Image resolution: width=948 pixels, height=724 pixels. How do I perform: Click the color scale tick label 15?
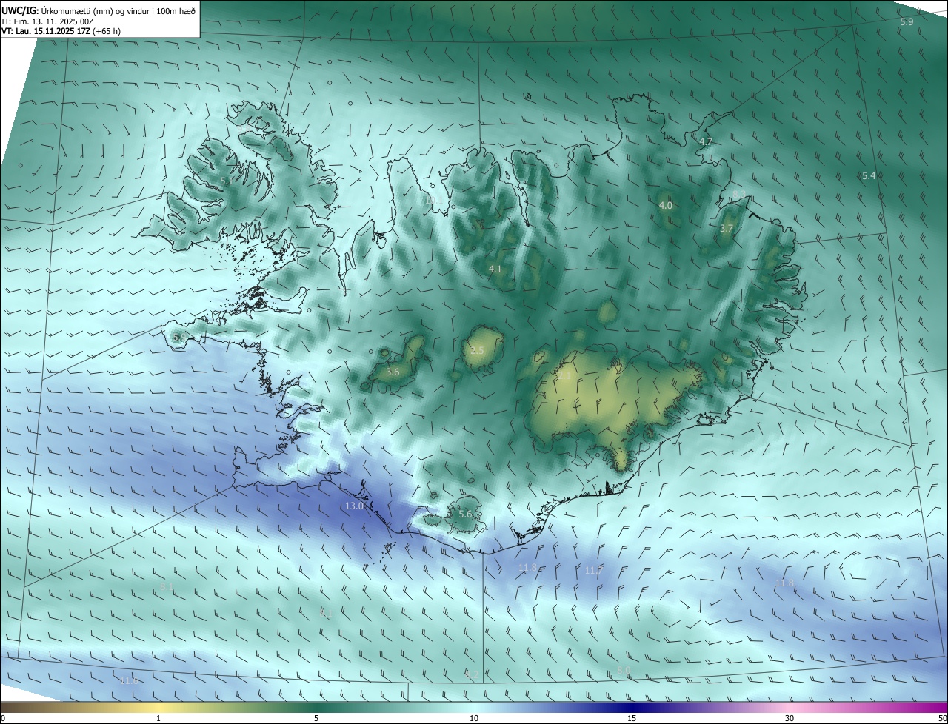pos(632,718)
